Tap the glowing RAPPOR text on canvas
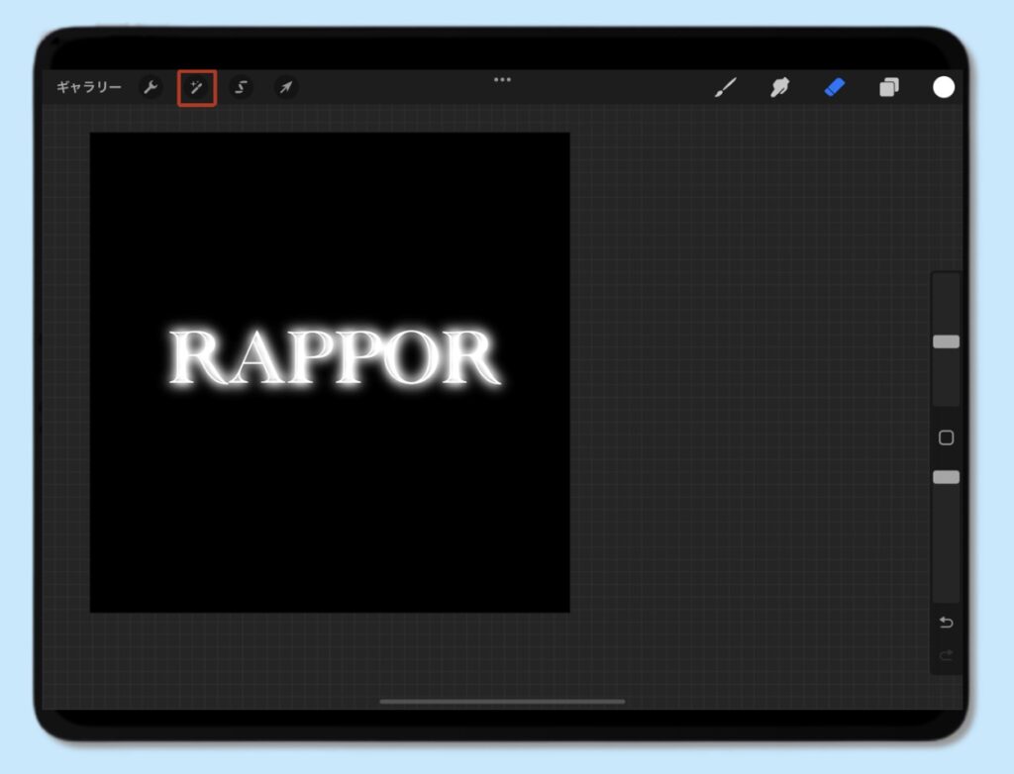 335,357
